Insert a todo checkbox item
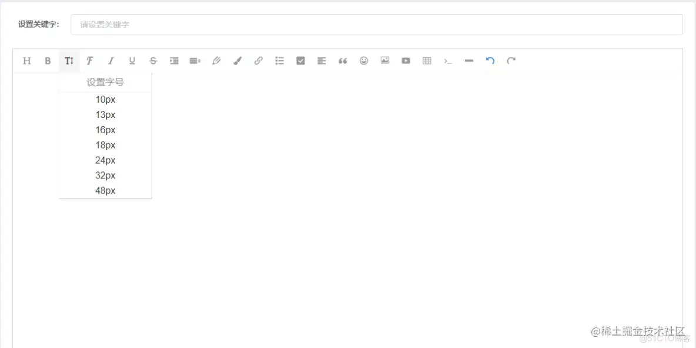The width and height of the screenshot is (696, 348). point(300,60)
